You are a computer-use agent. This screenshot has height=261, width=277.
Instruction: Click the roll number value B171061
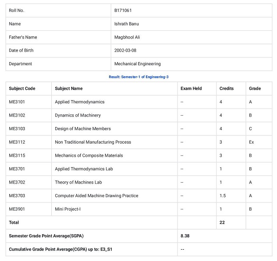(123, 11)
